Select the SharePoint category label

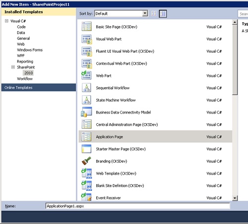[26, 67]
